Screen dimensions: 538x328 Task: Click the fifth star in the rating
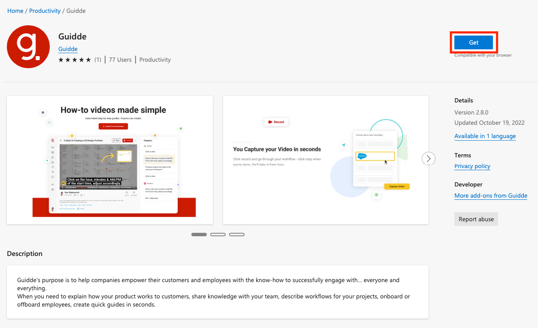88,60
